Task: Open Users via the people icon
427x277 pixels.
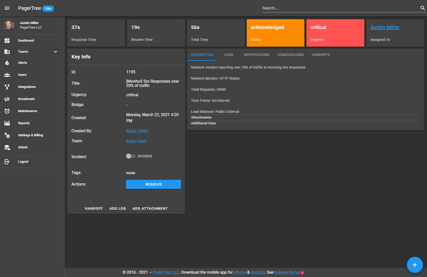Action: (7, 75)
